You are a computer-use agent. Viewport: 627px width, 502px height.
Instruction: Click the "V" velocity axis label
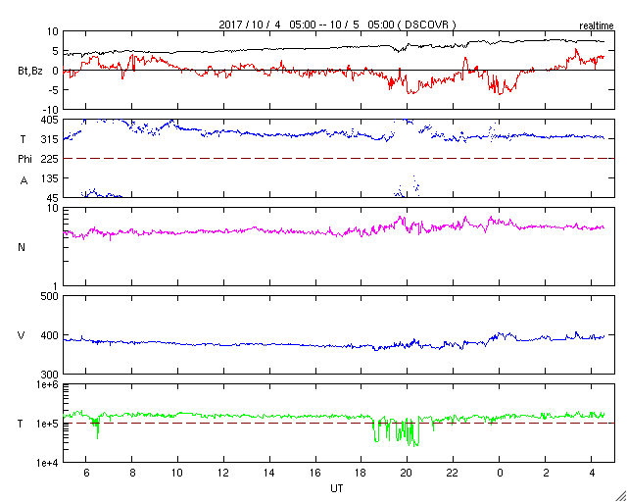(22, 336)
